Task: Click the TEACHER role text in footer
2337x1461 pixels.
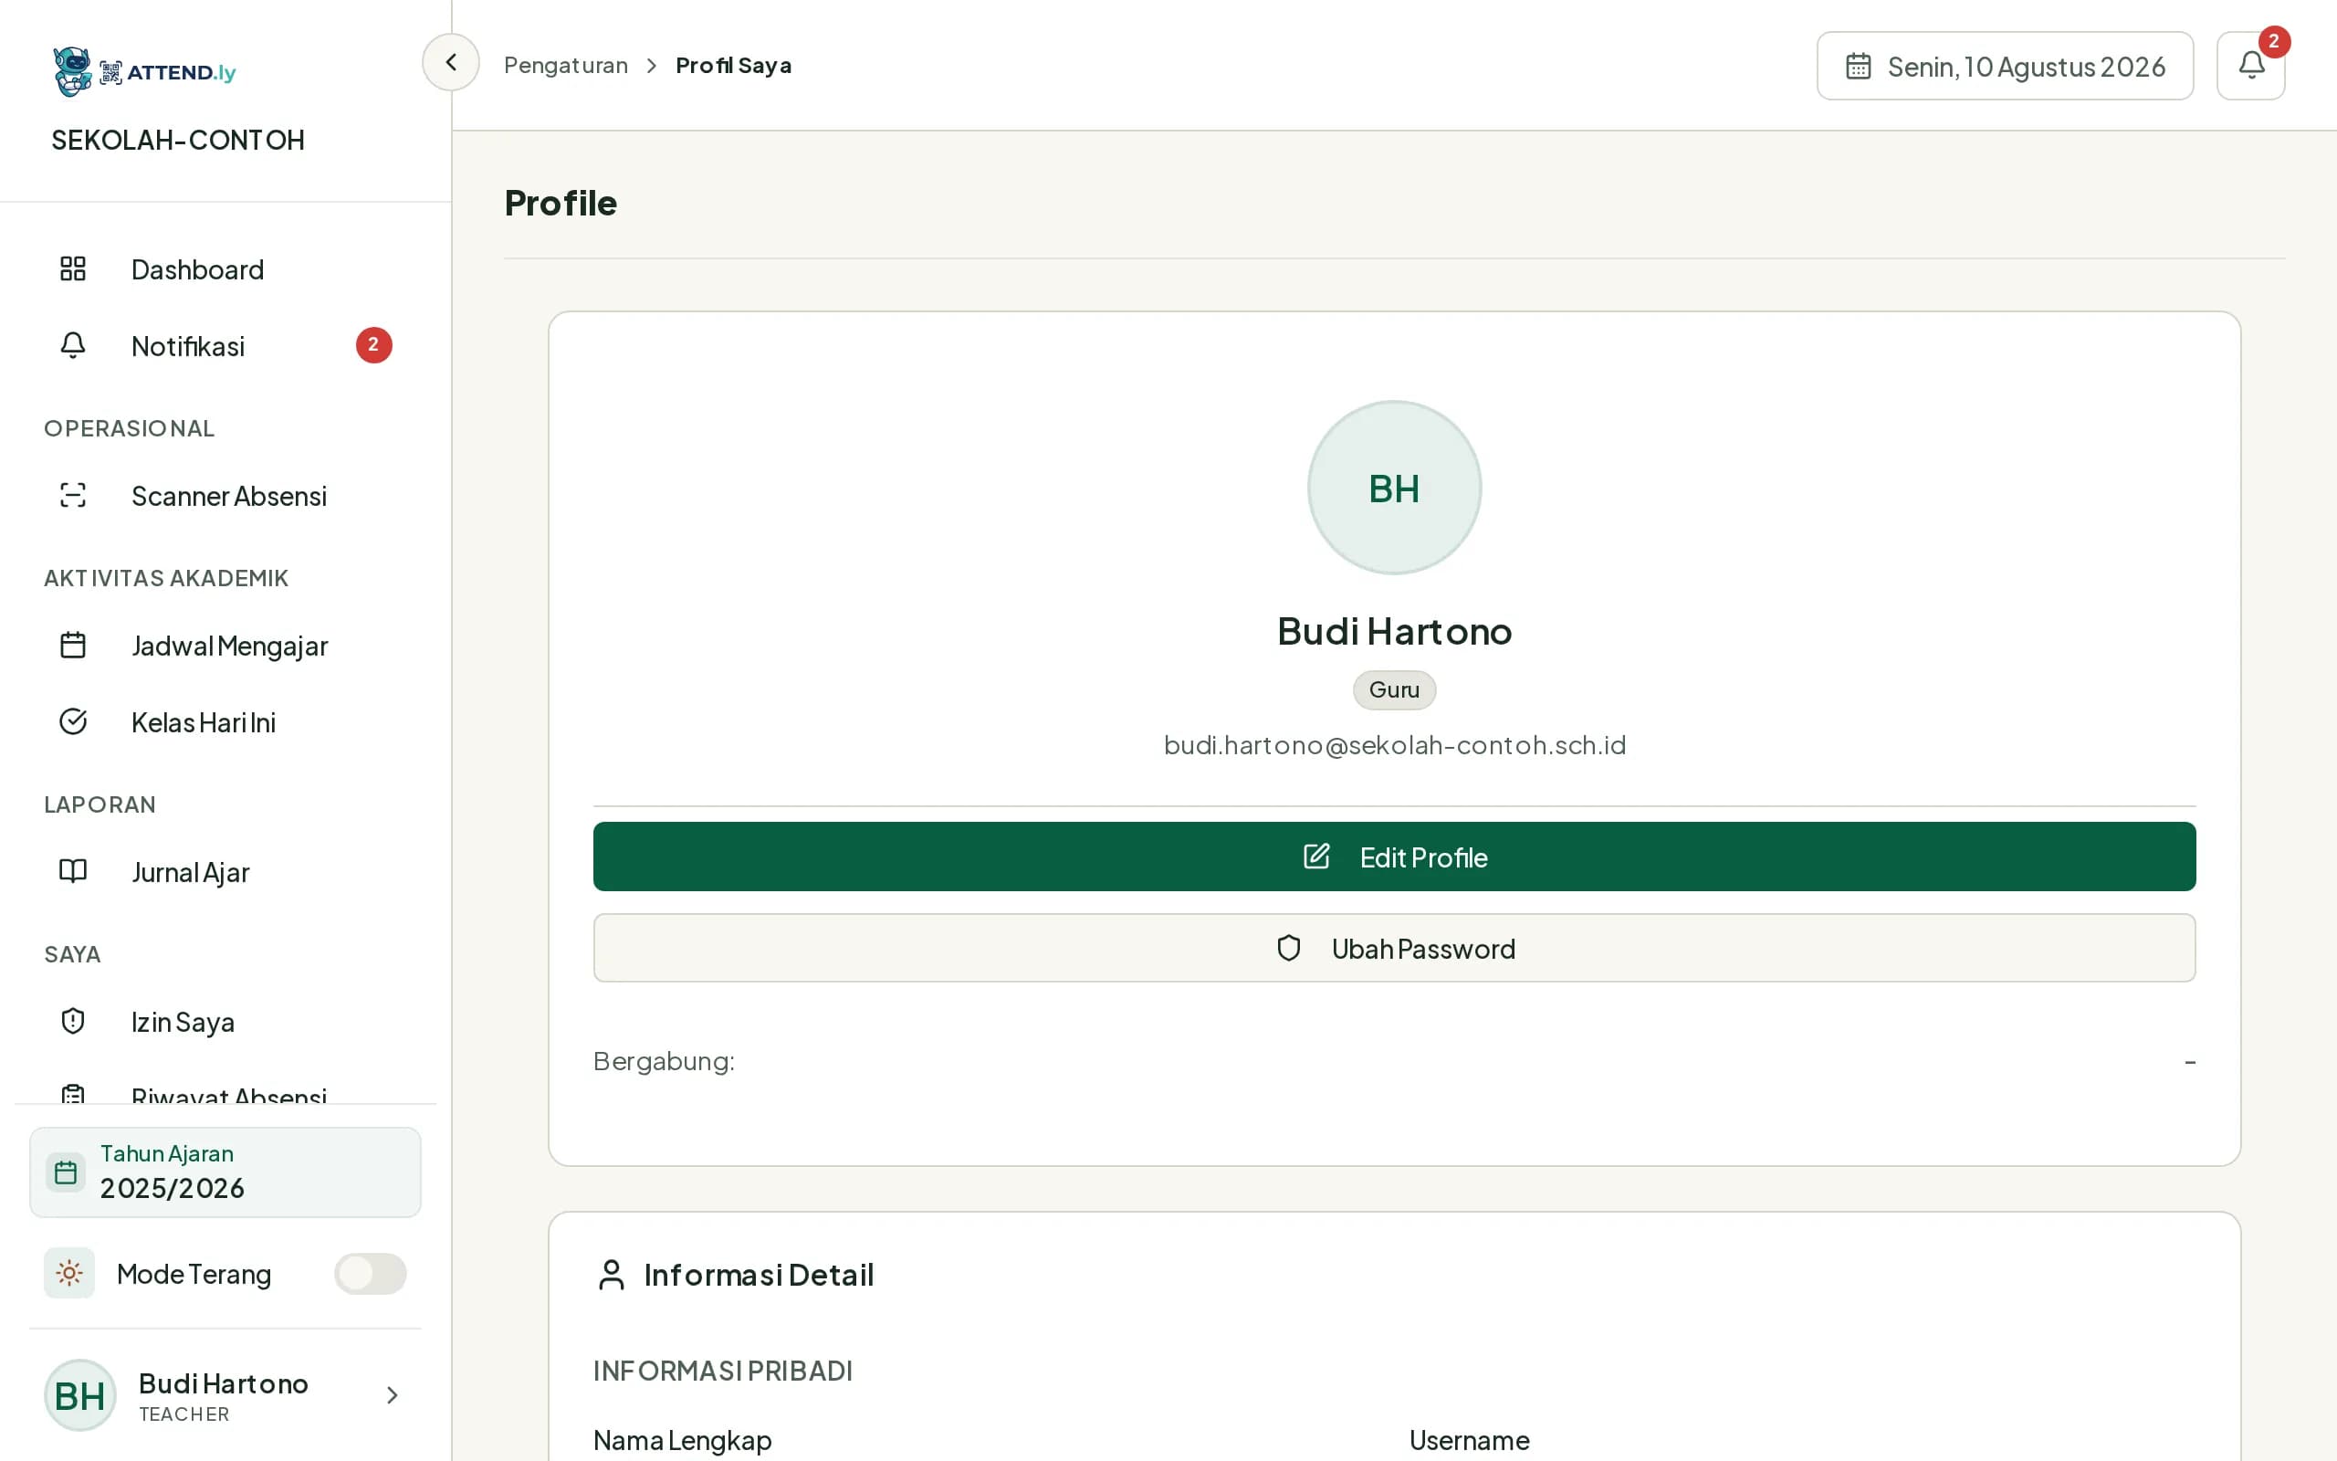Action: [x=184, y=1414]
